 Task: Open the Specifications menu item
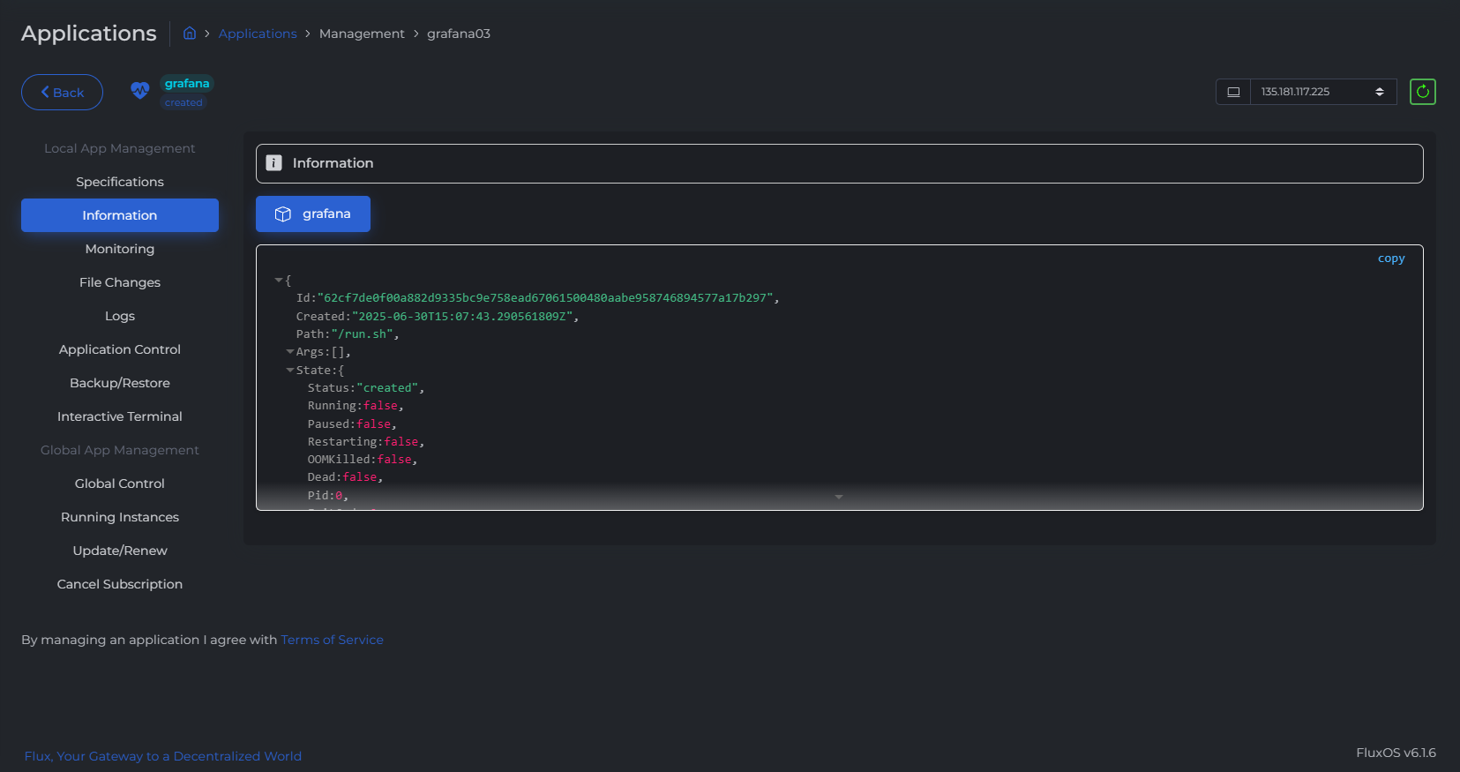pyautogui.click(x=120, y=182)
